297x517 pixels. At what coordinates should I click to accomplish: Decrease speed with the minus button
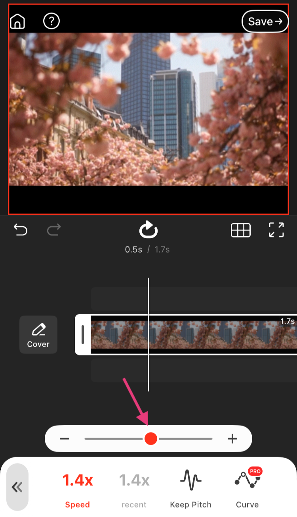coord(65,439)
